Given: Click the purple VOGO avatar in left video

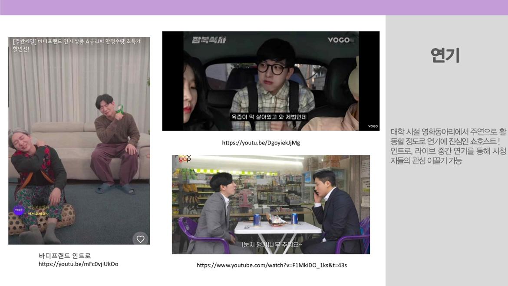Looking at the screenshot, I should [19, 210].
